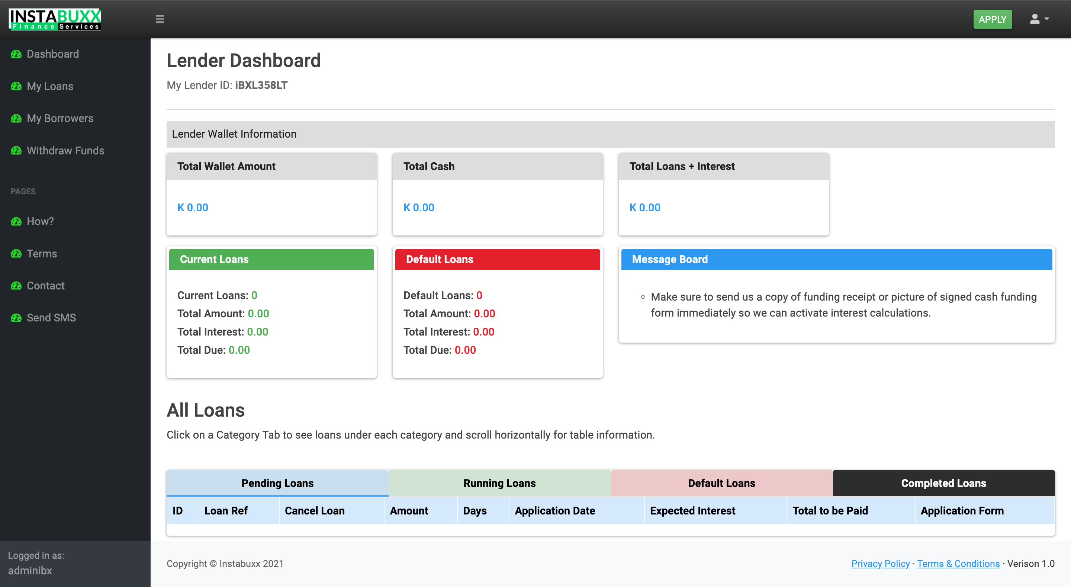1071x587 pixels.
Task: Toggle sidebar with hamburger menu icon
Action: (160, 19)
